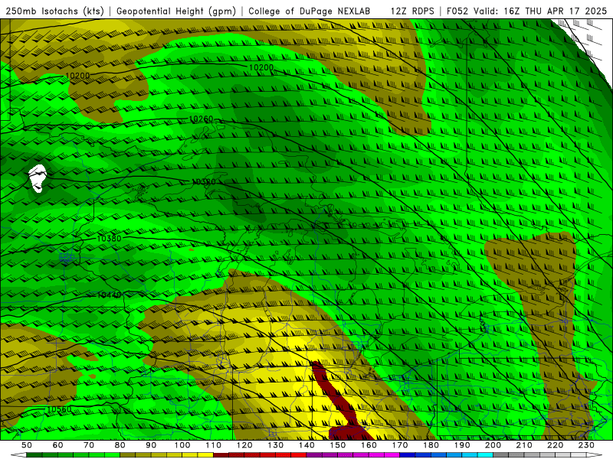Click the 170 value on the colorbar scale

[399, 445]
